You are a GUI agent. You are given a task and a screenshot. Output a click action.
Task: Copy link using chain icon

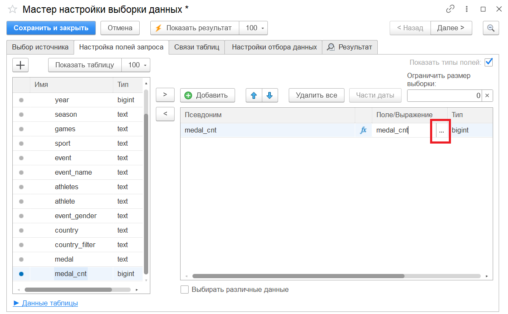point(450,9)
